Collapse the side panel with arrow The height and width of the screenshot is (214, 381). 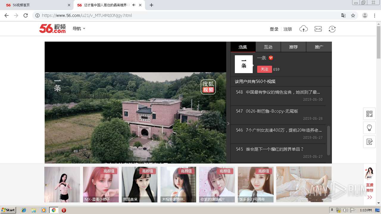point(228,123)
